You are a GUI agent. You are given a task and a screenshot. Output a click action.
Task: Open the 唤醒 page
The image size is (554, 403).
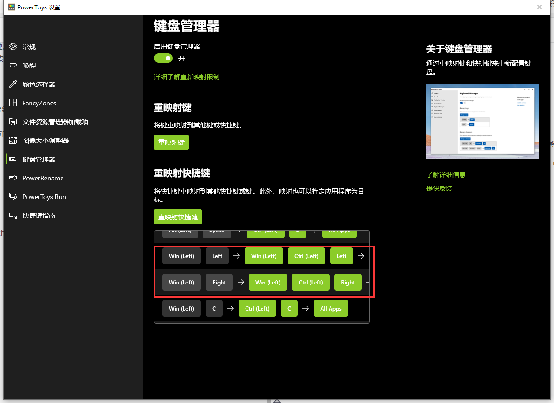(x=73, y=65)
